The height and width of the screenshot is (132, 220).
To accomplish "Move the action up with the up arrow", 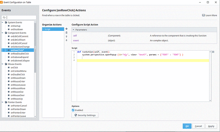I will pos(67,36).
